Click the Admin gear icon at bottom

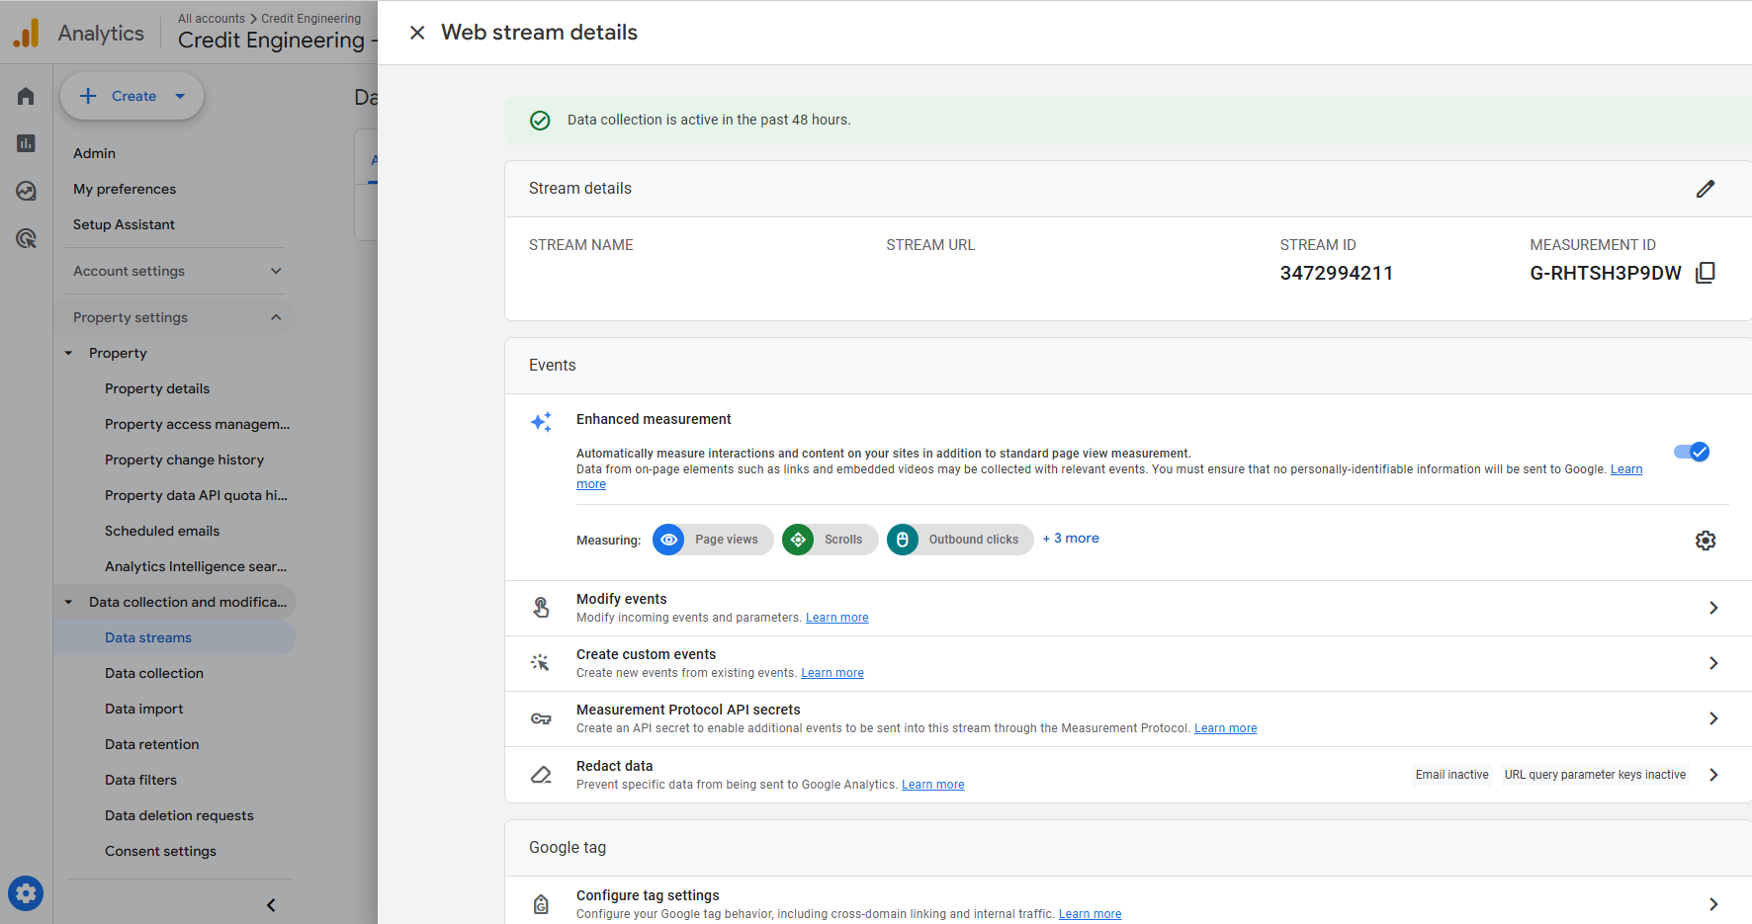pyautogui.click(x=26, y=893)
